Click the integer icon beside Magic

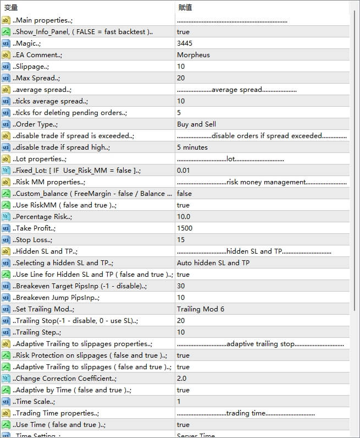(x=6, y=43)
